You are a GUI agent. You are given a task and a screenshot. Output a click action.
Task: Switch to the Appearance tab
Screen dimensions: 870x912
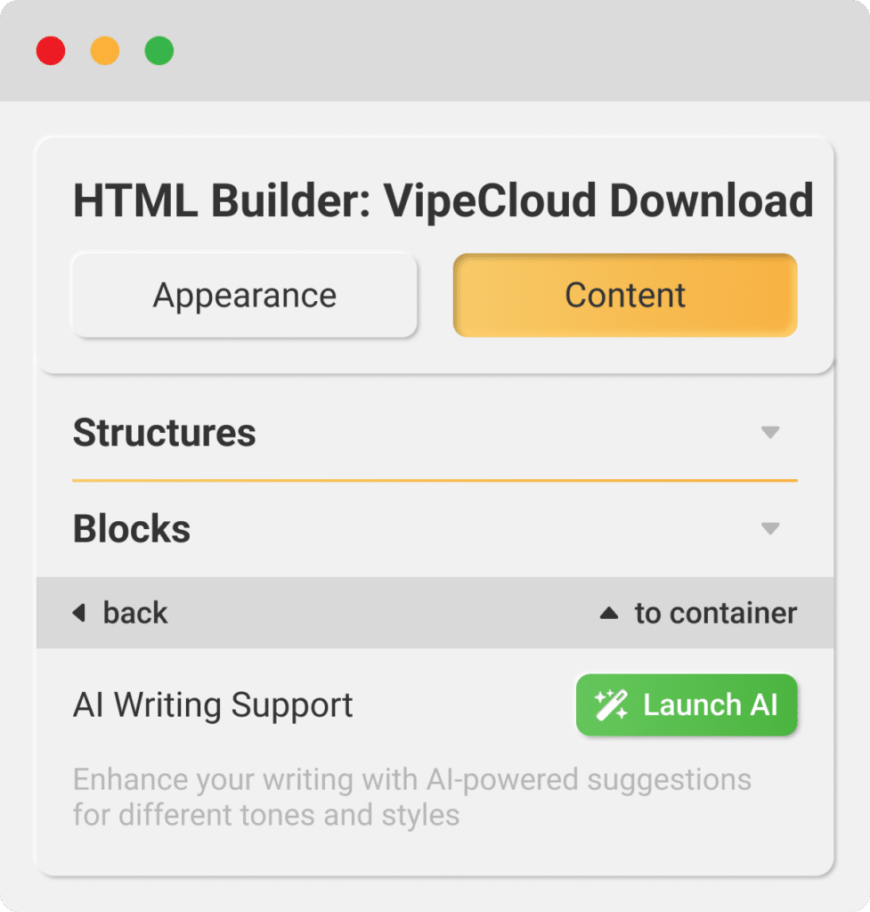[244, 295]
